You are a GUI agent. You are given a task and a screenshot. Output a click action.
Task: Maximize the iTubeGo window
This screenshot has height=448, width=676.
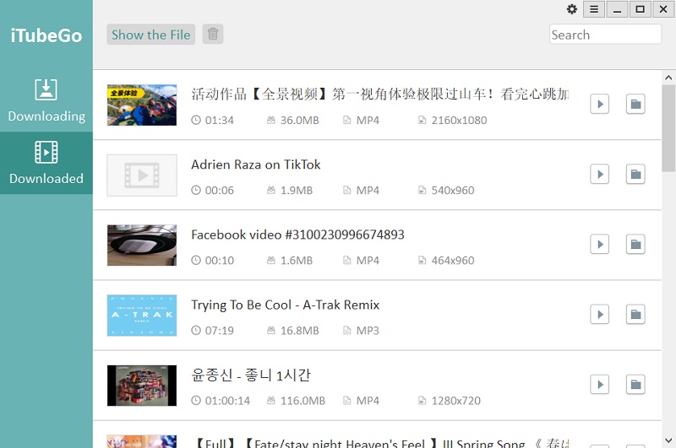pyautogui.click(x=640, y=9)
